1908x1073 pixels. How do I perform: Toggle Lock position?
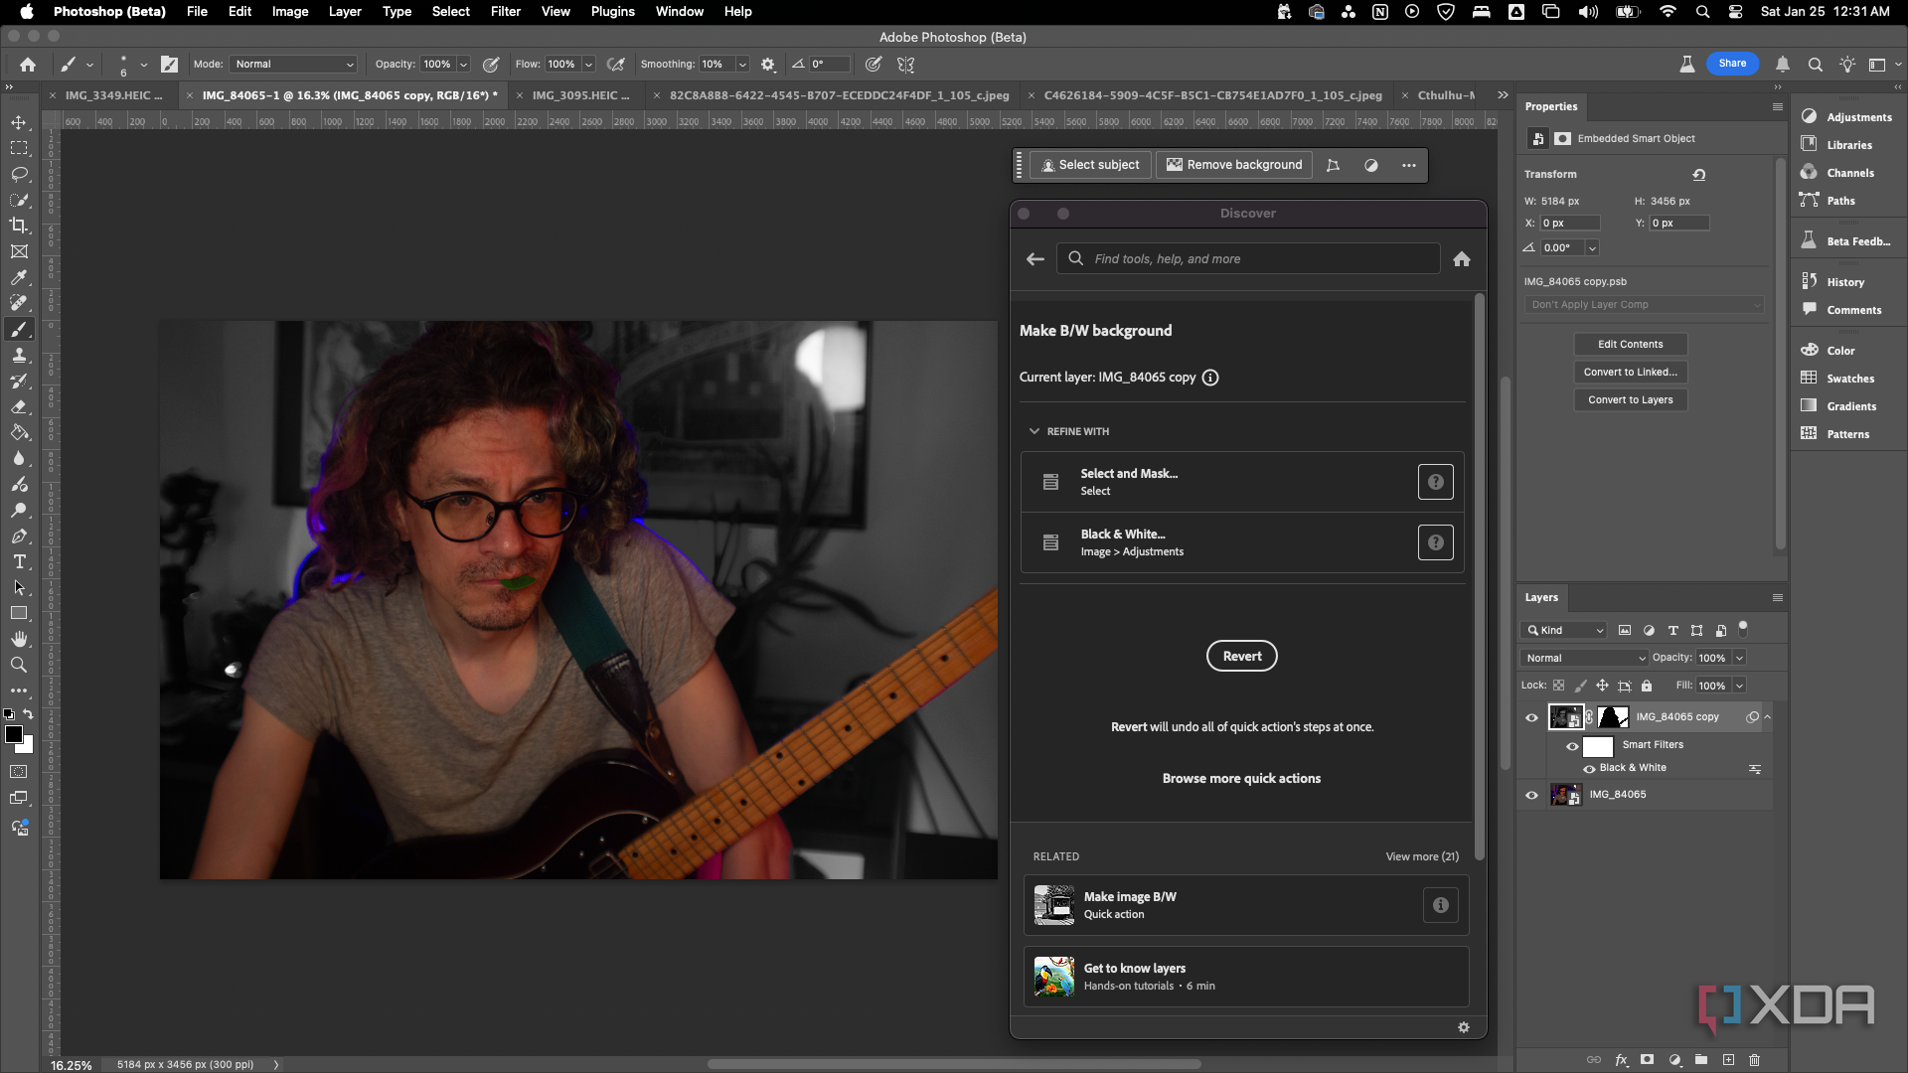pyautogui.click(x=1602, y=686)
